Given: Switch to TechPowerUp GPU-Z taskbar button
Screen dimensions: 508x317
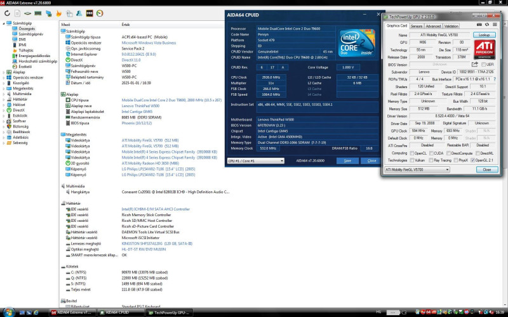Looking at the screenshot, I should (x=169, y=313).
